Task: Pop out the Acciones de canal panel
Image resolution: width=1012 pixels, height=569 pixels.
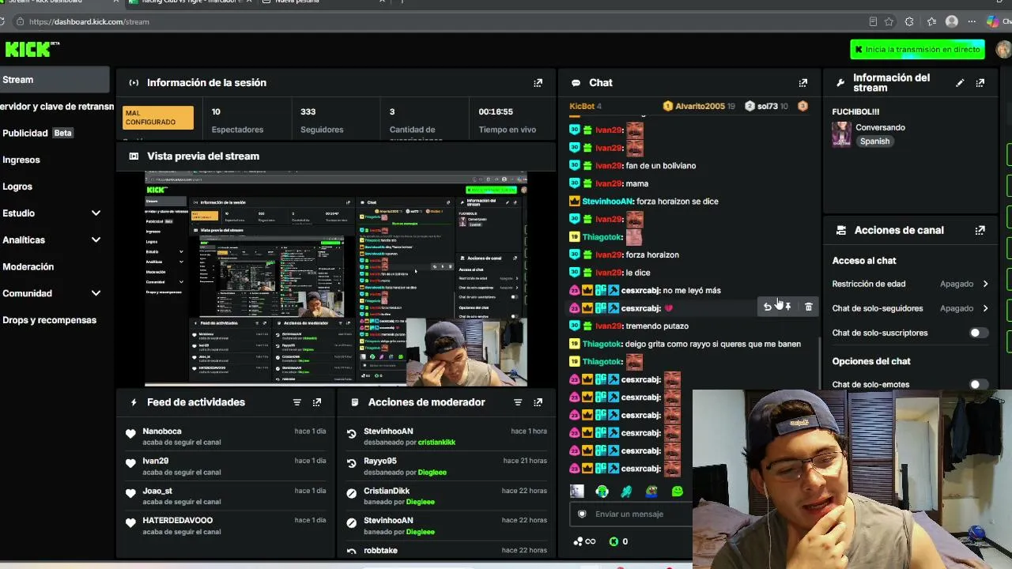Action: click(980, 230)
